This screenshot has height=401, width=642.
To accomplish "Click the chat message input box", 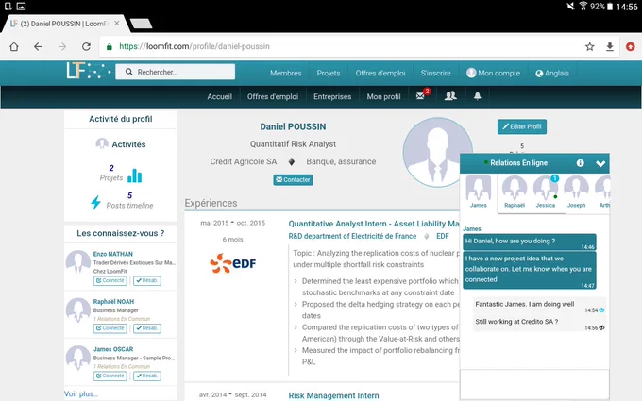I will tap(534, 385).
